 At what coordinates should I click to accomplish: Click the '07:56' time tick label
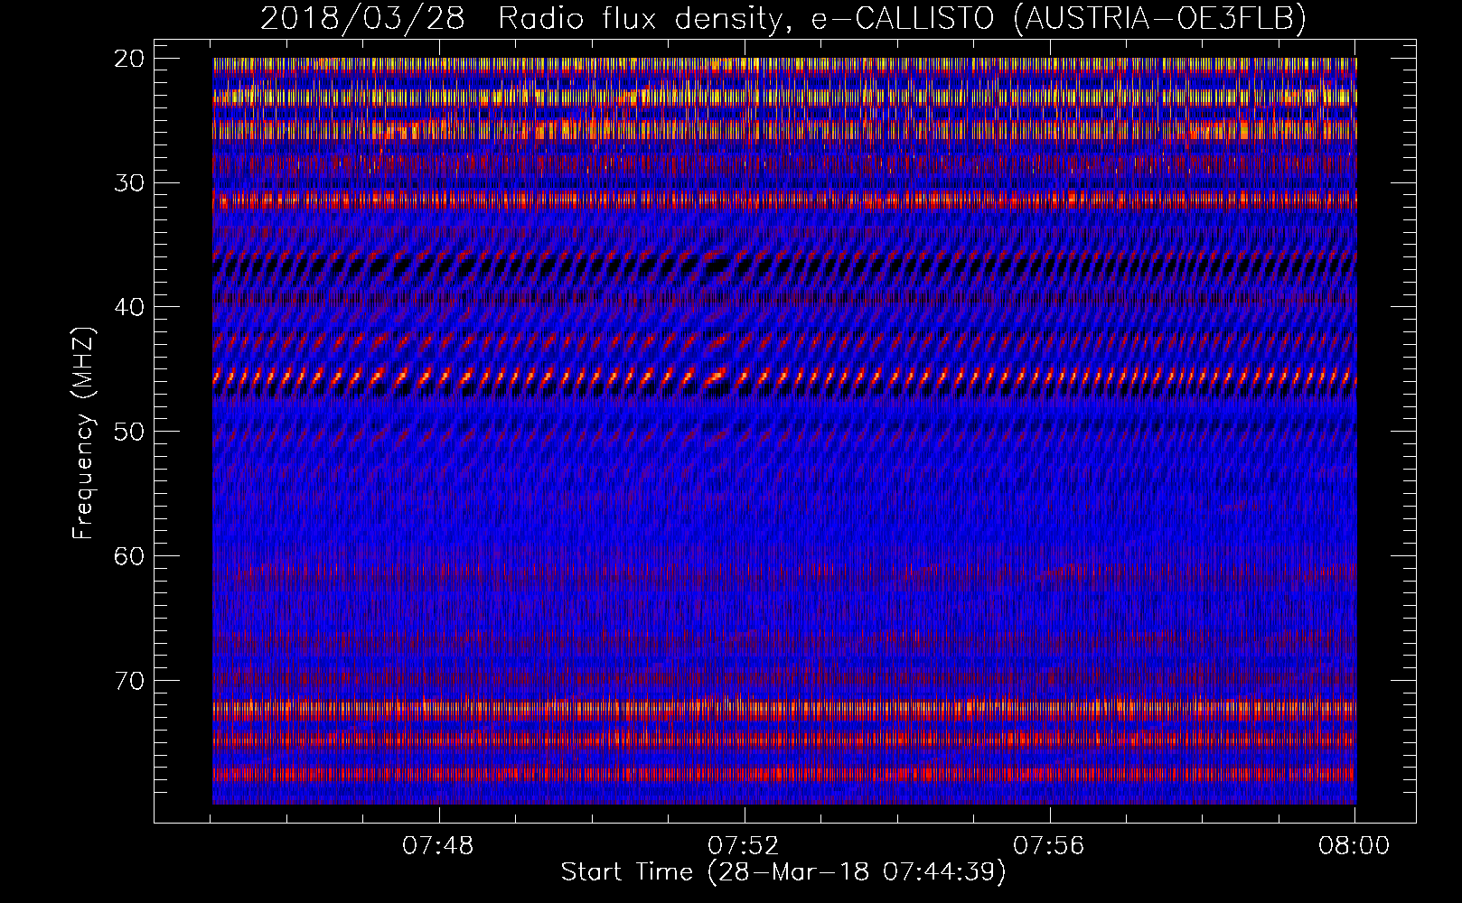pos(1049,846)
